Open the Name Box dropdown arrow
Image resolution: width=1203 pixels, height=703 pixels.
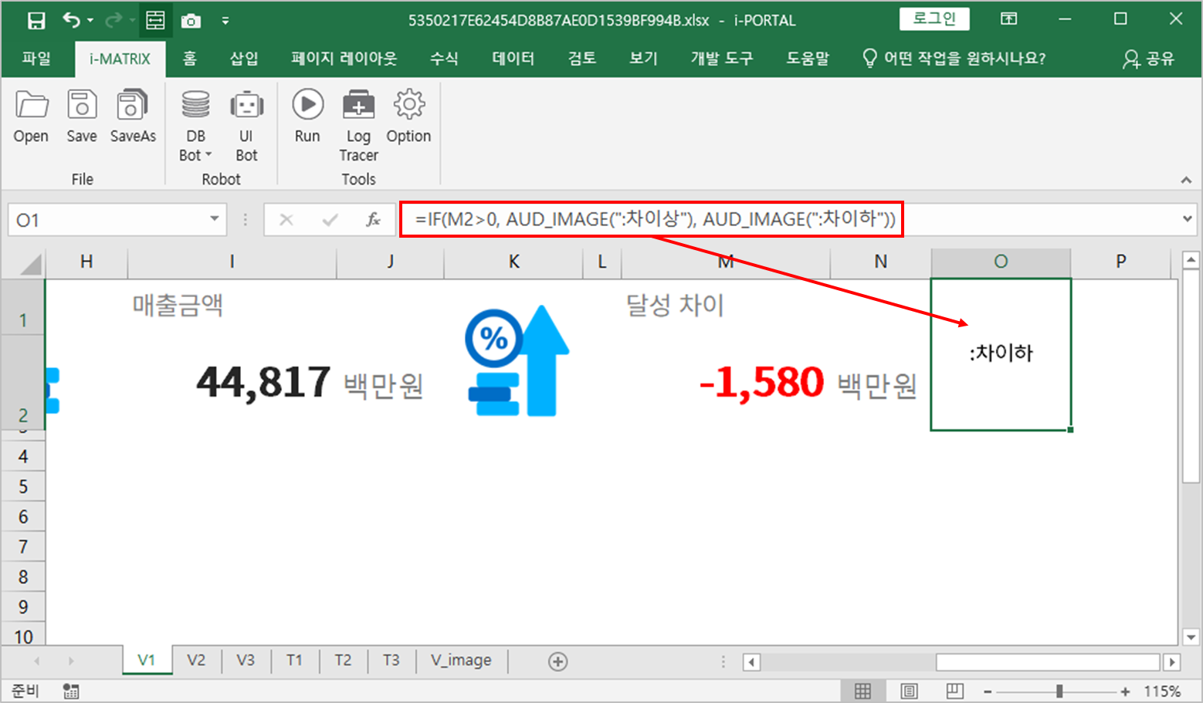[x=215, y=219]
